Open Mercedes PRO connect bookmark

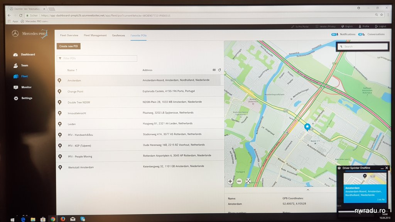pyautogui.click(x=34, y=22)
